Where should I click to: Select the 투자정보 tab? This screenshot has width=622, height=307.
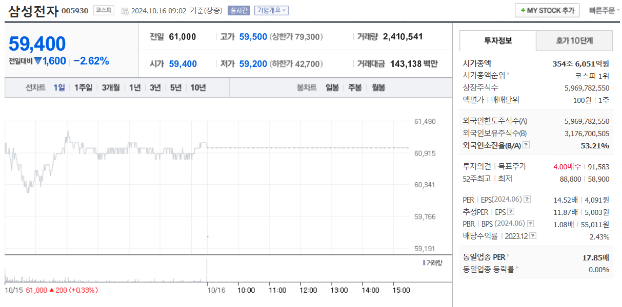click(x=497, y=40)
